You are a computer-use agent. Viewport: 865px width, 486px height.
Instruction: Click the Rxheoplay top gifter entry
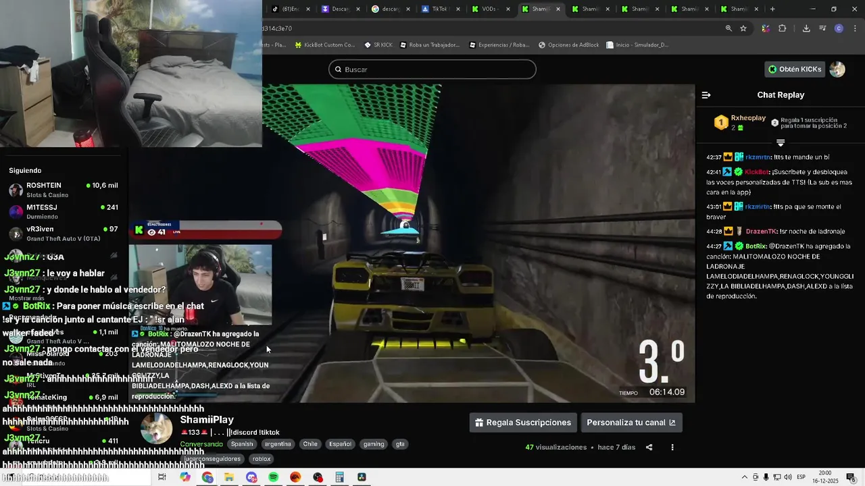(739, 122)
